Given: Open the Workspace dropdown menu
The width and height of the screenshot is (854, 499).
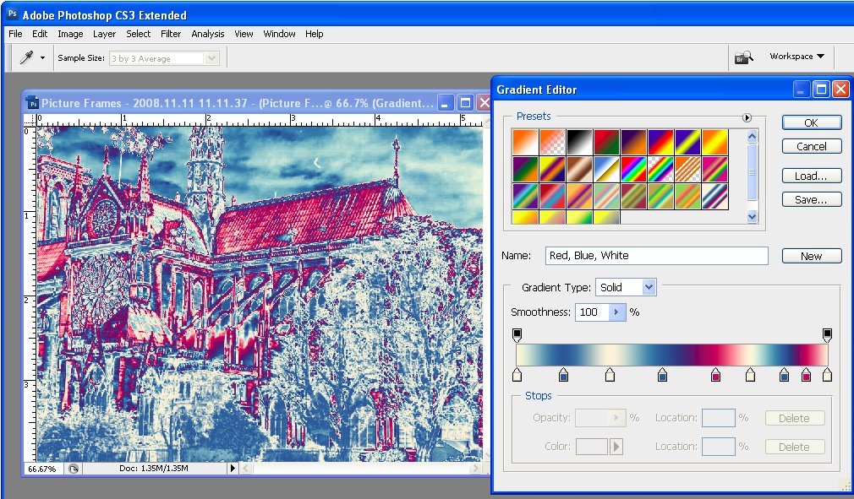Looking at the screenshot, I should pos(797,56).
